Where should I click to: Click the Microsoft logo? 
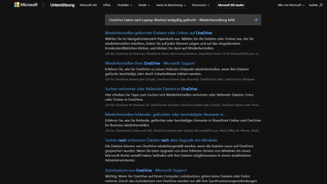coord(26,5)
